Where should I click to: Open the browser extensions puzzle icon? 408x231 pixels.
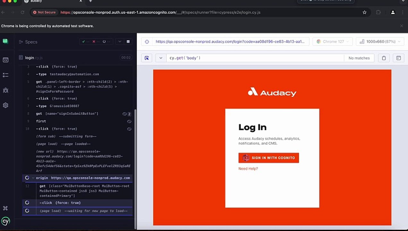point(378,12)
